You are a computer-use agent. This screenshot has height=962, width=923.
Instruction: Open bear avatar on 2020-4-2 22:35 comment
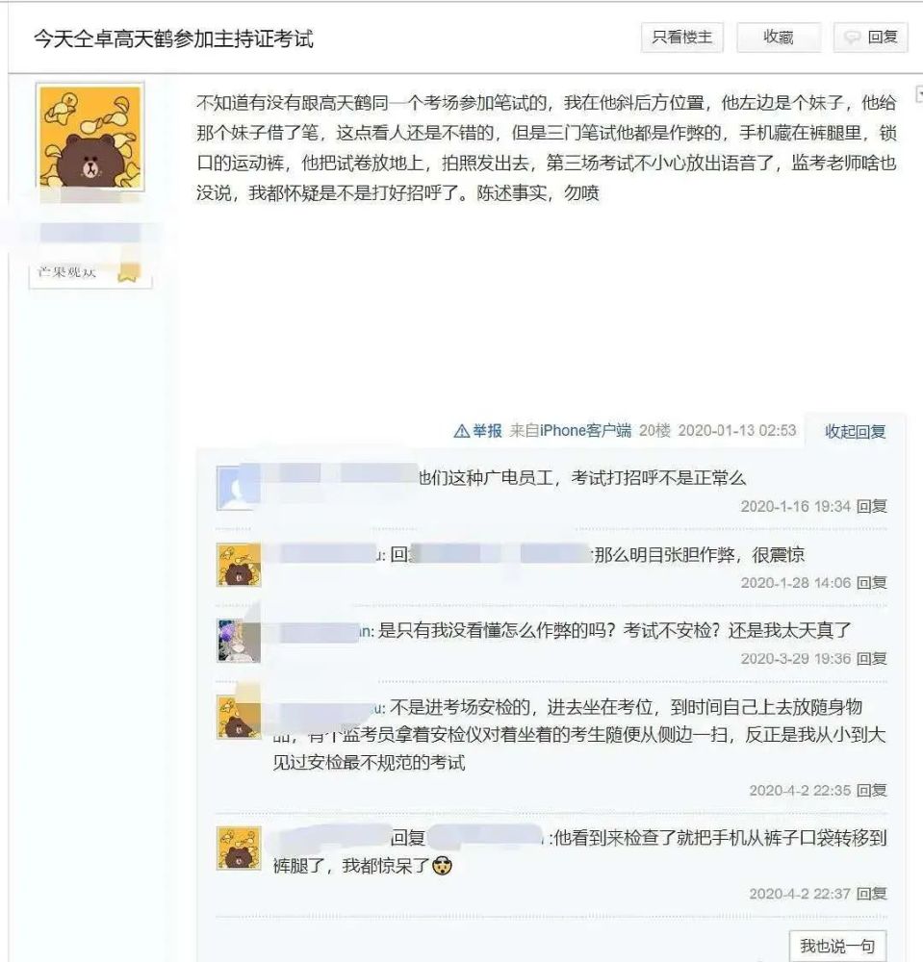[x=239, y=717]
